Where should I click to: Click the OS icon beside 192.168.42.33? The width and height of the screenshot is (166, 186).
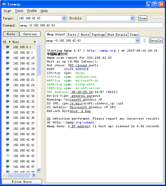[x=8, y=107]
